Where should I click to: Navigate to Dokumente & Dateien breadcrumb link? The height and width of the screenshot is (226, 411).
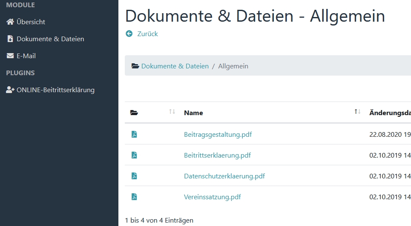(x=175, y=66)
